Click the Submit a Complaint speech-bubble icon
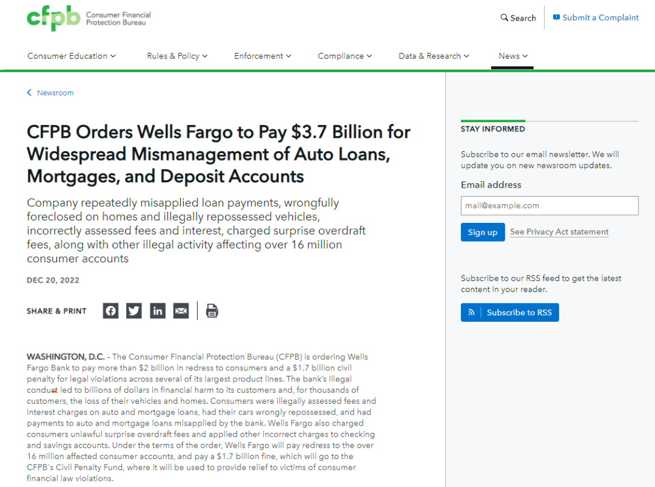Viewport: 655px width, 487px height. coord(556,18)
